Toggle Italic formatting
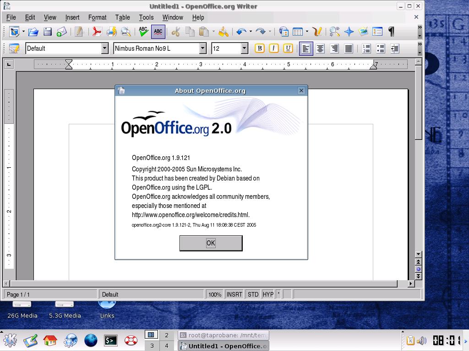Image resolution: width=469 pixels, height=351 pixels. [274, 48]
